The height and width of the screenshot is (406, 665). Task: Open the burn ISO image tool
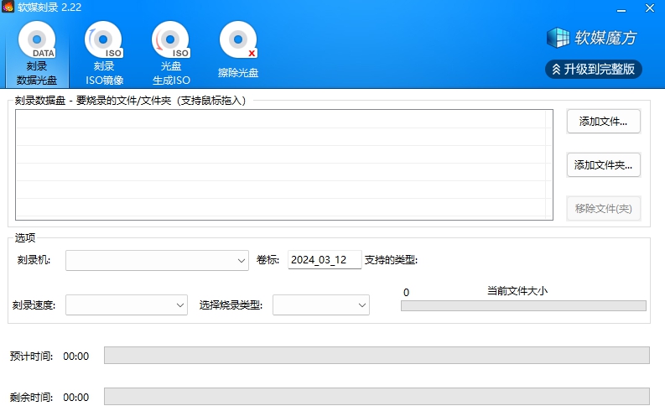(x=104, y=53)
